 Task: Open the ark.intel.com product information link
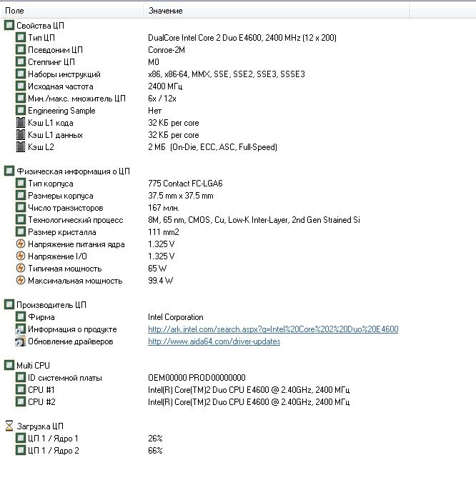click(x=273, y=329)
